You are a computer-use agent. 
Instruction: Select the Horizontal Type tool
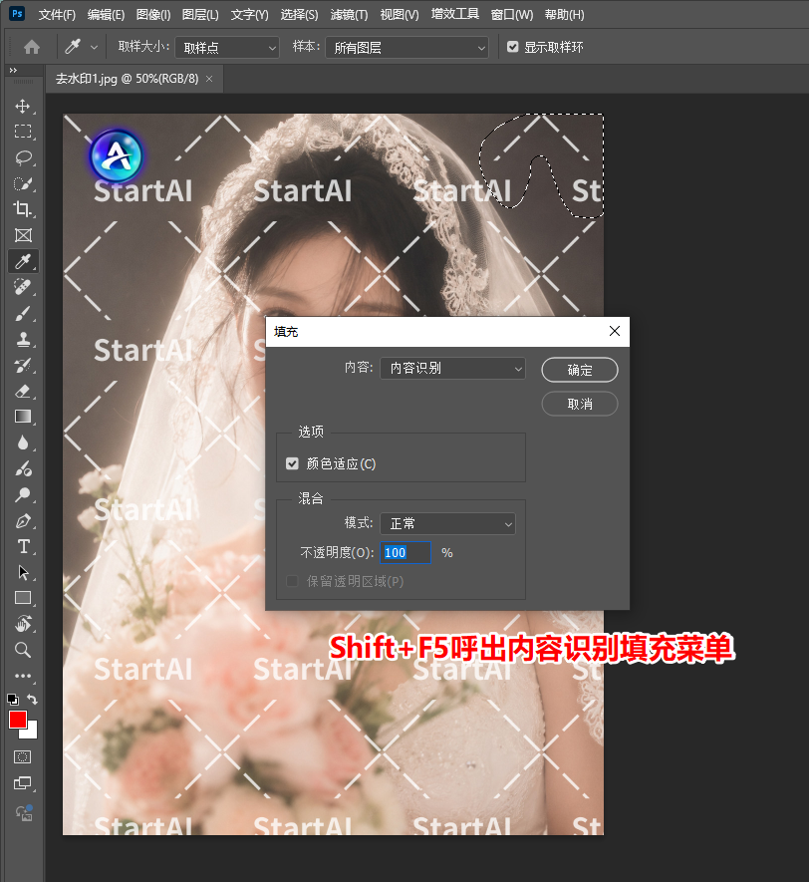click(23, 547)
